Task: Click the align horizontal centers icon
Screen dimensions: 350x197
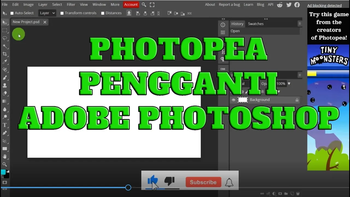Action: (x=145, y=13)
